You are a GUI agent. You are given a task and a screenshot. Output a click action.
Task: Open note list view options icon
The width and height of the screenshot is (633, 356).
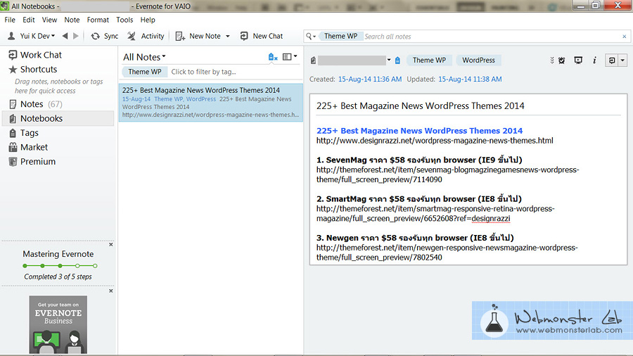point(287,57)
